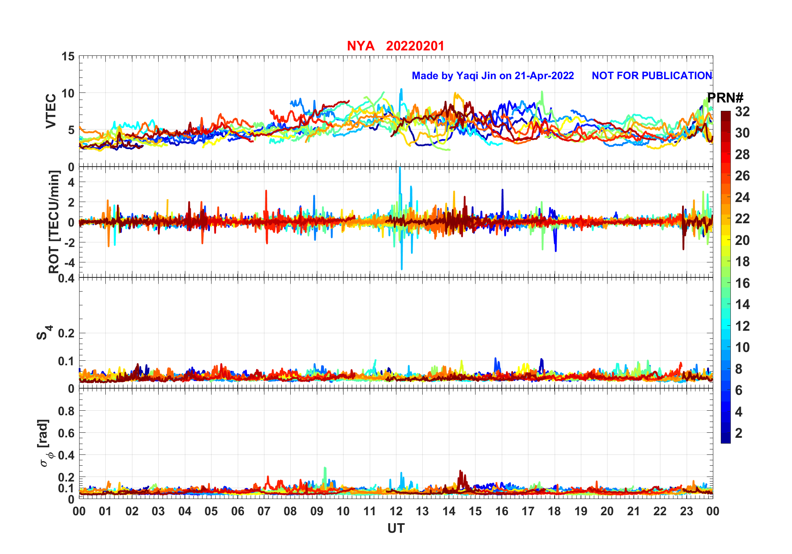
Task: Click the "5" tick on the VTEC axis
Action: pyautogui.click(x=71, y=130)
